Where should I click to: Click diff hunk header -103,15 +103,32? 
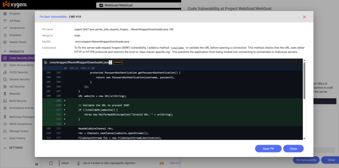79,68
